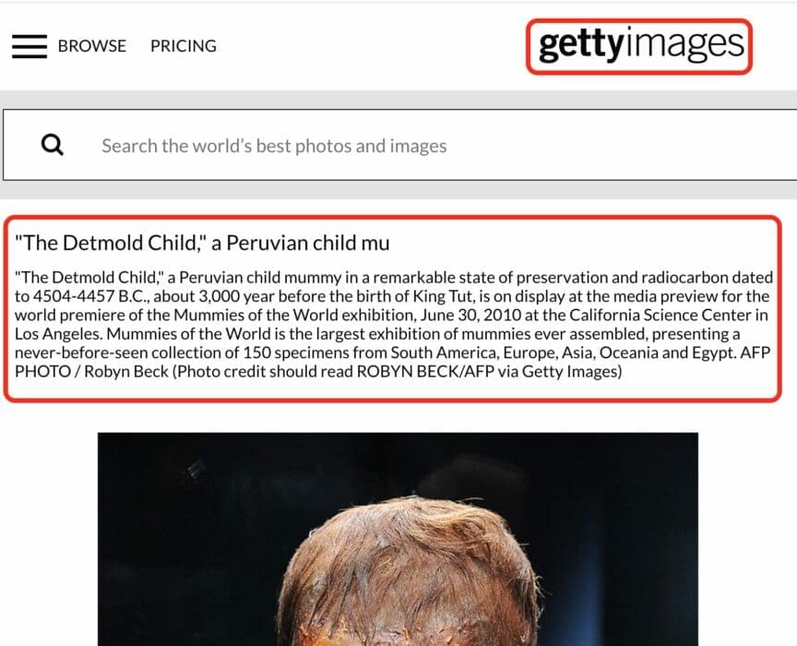Open the hamburger navigation menu
This screenshot has height=646, width=797.
[x=30, y=46]
